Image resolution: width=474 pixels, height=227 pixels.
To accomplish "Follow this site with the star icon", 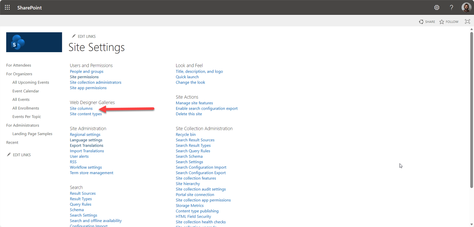I will pyautogui.click(x=442, y=22).
